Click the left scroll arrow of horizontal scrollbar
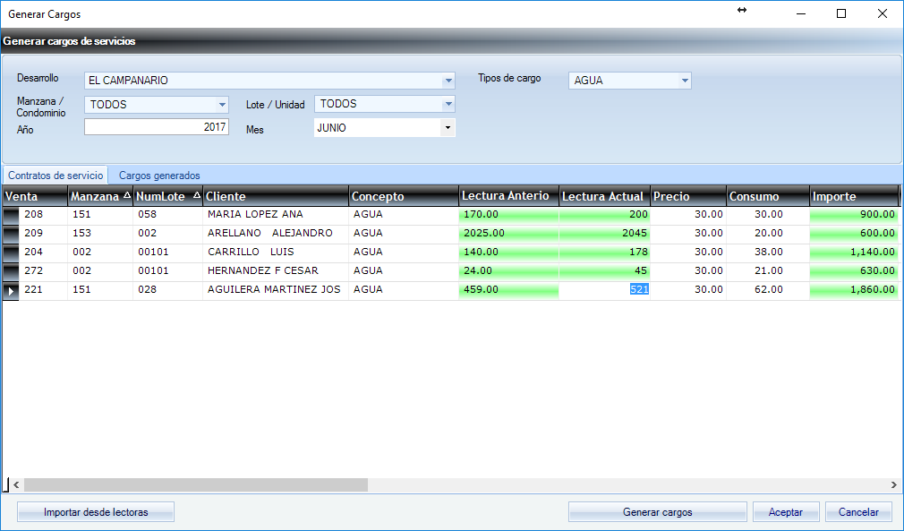Image resolution: width=904 pixels, height=531 pixels. [x=16, y=484]
